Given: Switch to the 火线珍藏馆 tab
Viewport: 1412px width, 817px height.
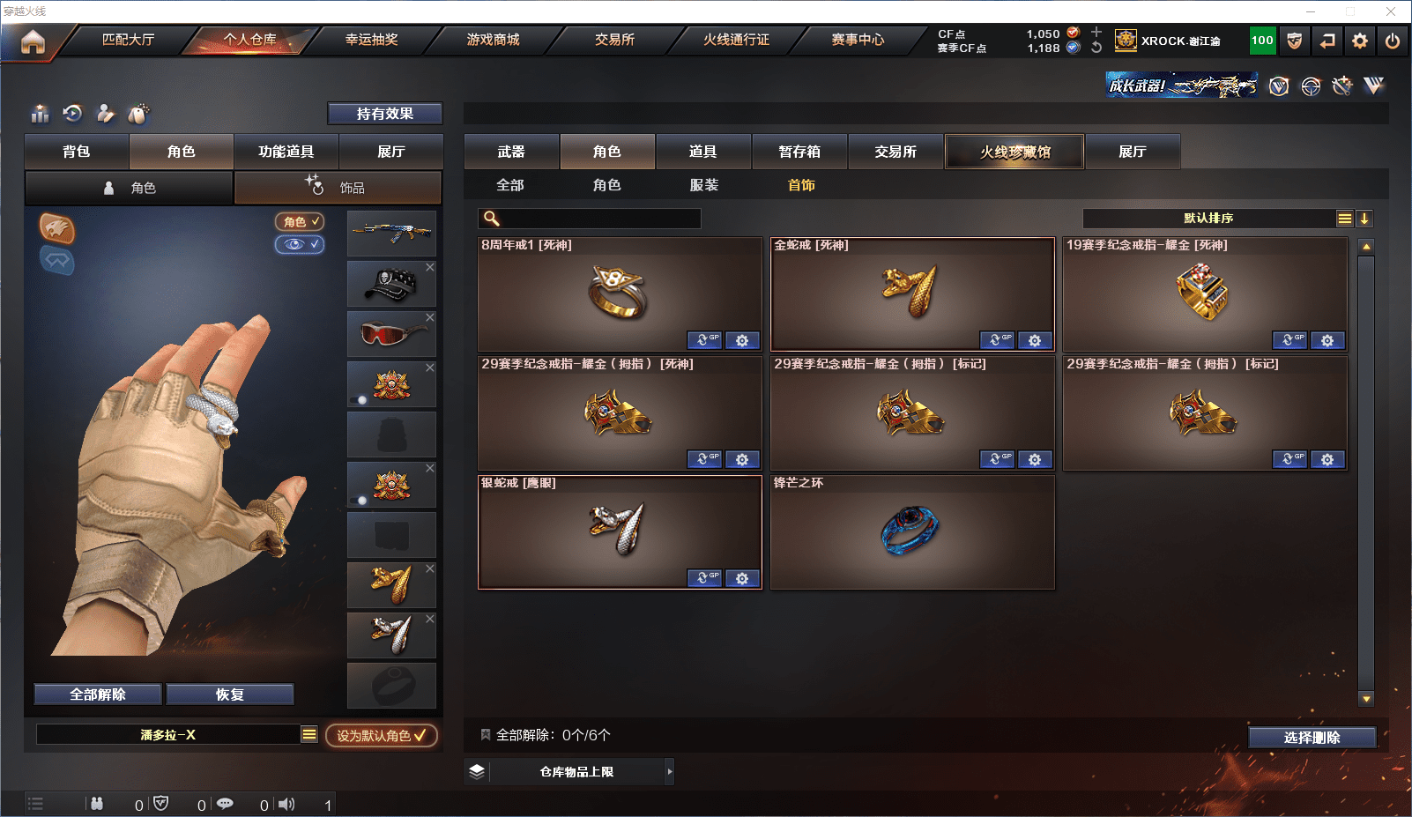Looking at the screenshot, I should [1014, 152].
